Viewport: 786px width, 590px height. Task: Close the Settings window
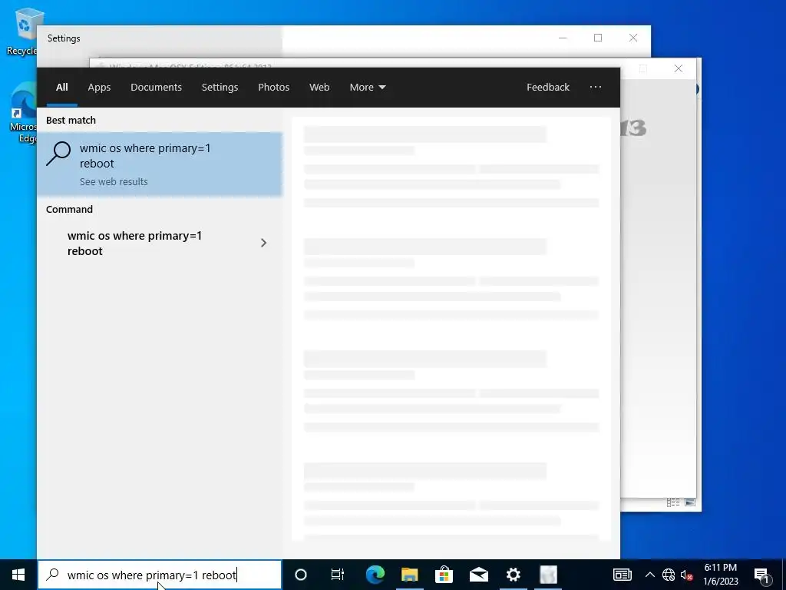coord(633,38)
